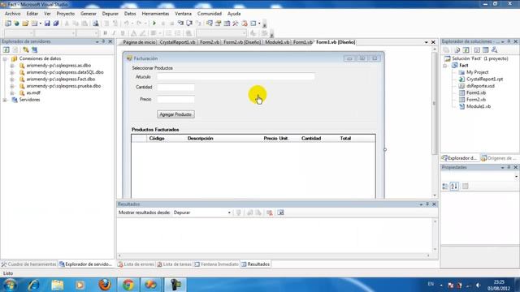Toggle auto-hide pin on Resultados panel
Image resolution: width=520 pixels, height=292 pixels.
[427, 204]
